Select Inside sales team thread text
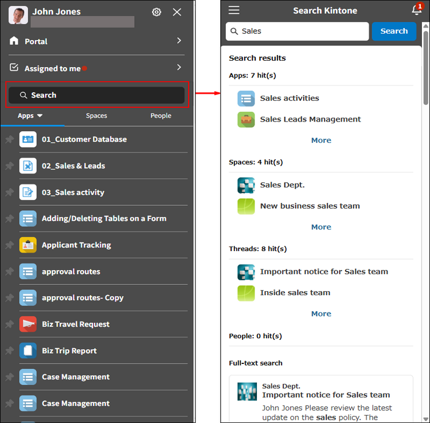The height and width of the screenshot is (423, 430). point(295,292)
